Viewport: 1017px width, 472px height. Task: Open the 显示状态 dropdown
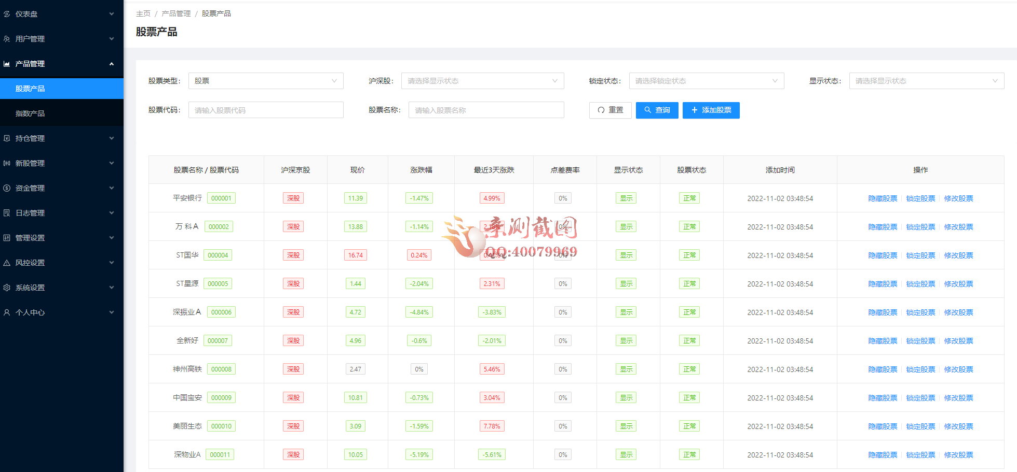(x=926, y=81)
